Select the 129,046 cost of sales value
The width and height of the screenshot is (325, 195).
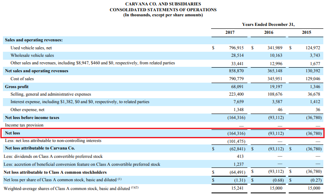tap(313, 79)
